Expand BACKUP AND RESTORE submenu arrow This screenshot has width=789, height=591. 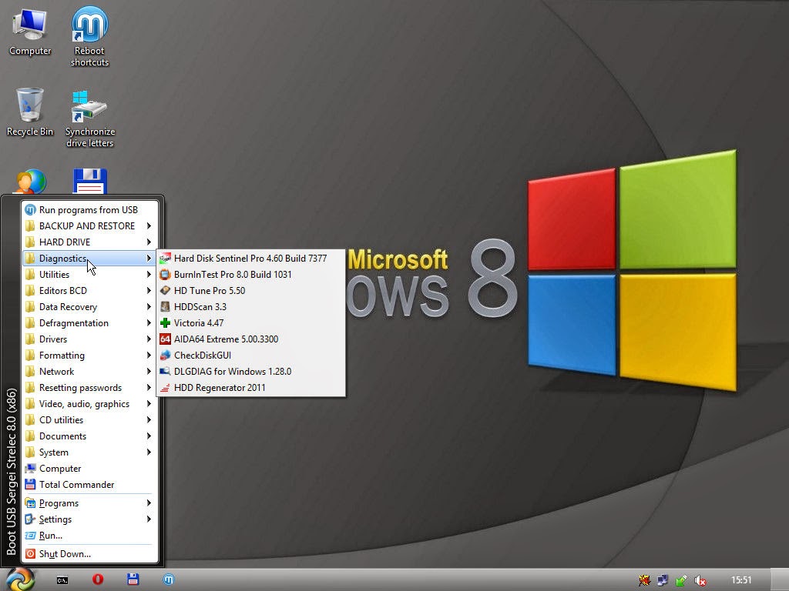click(x=149, y=226)
